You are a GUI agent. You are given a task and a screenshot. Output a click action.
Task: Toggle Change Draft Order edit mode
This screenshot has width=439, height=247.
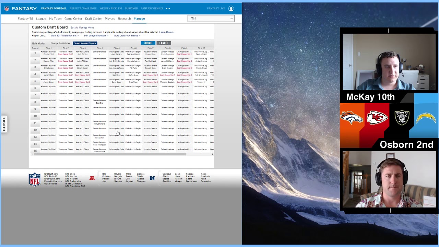point(60,43)
